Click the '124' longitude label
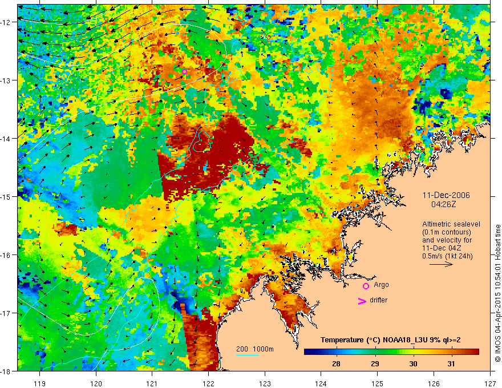502x388 pixels. pos(321,383)
